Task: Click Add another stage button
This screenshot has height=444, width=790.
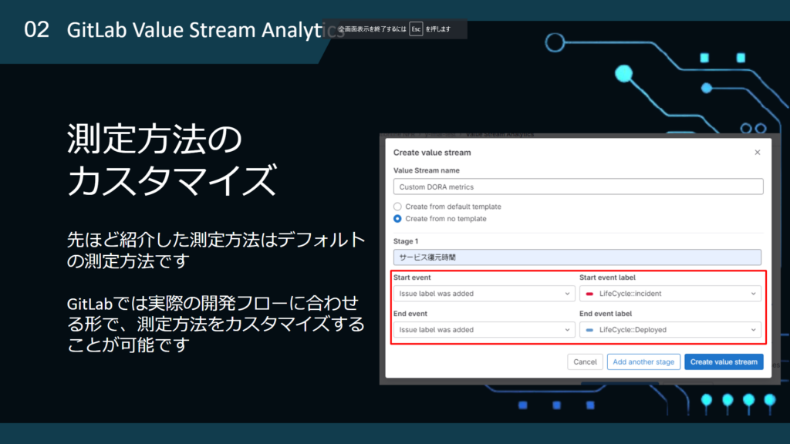Action: click(x=643, y=362)
